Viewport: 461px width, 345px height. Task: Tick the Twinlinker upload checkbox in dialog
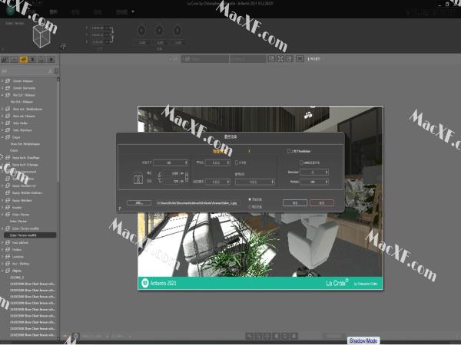(x=289, y=151)
